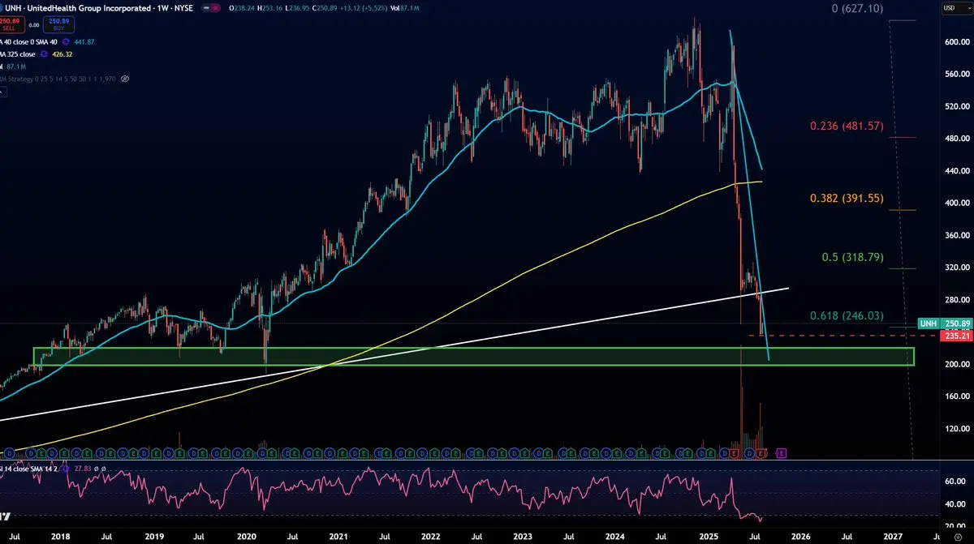This screenshot has height=544, width=974.
Task: Click the purple icon beside SMA 325 close
Action: (44, 54)
